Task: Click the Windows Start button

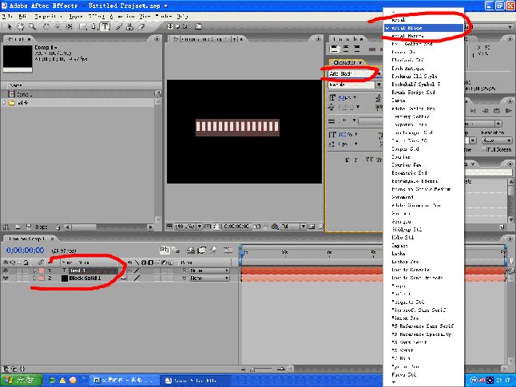Action: coord(22,380)
